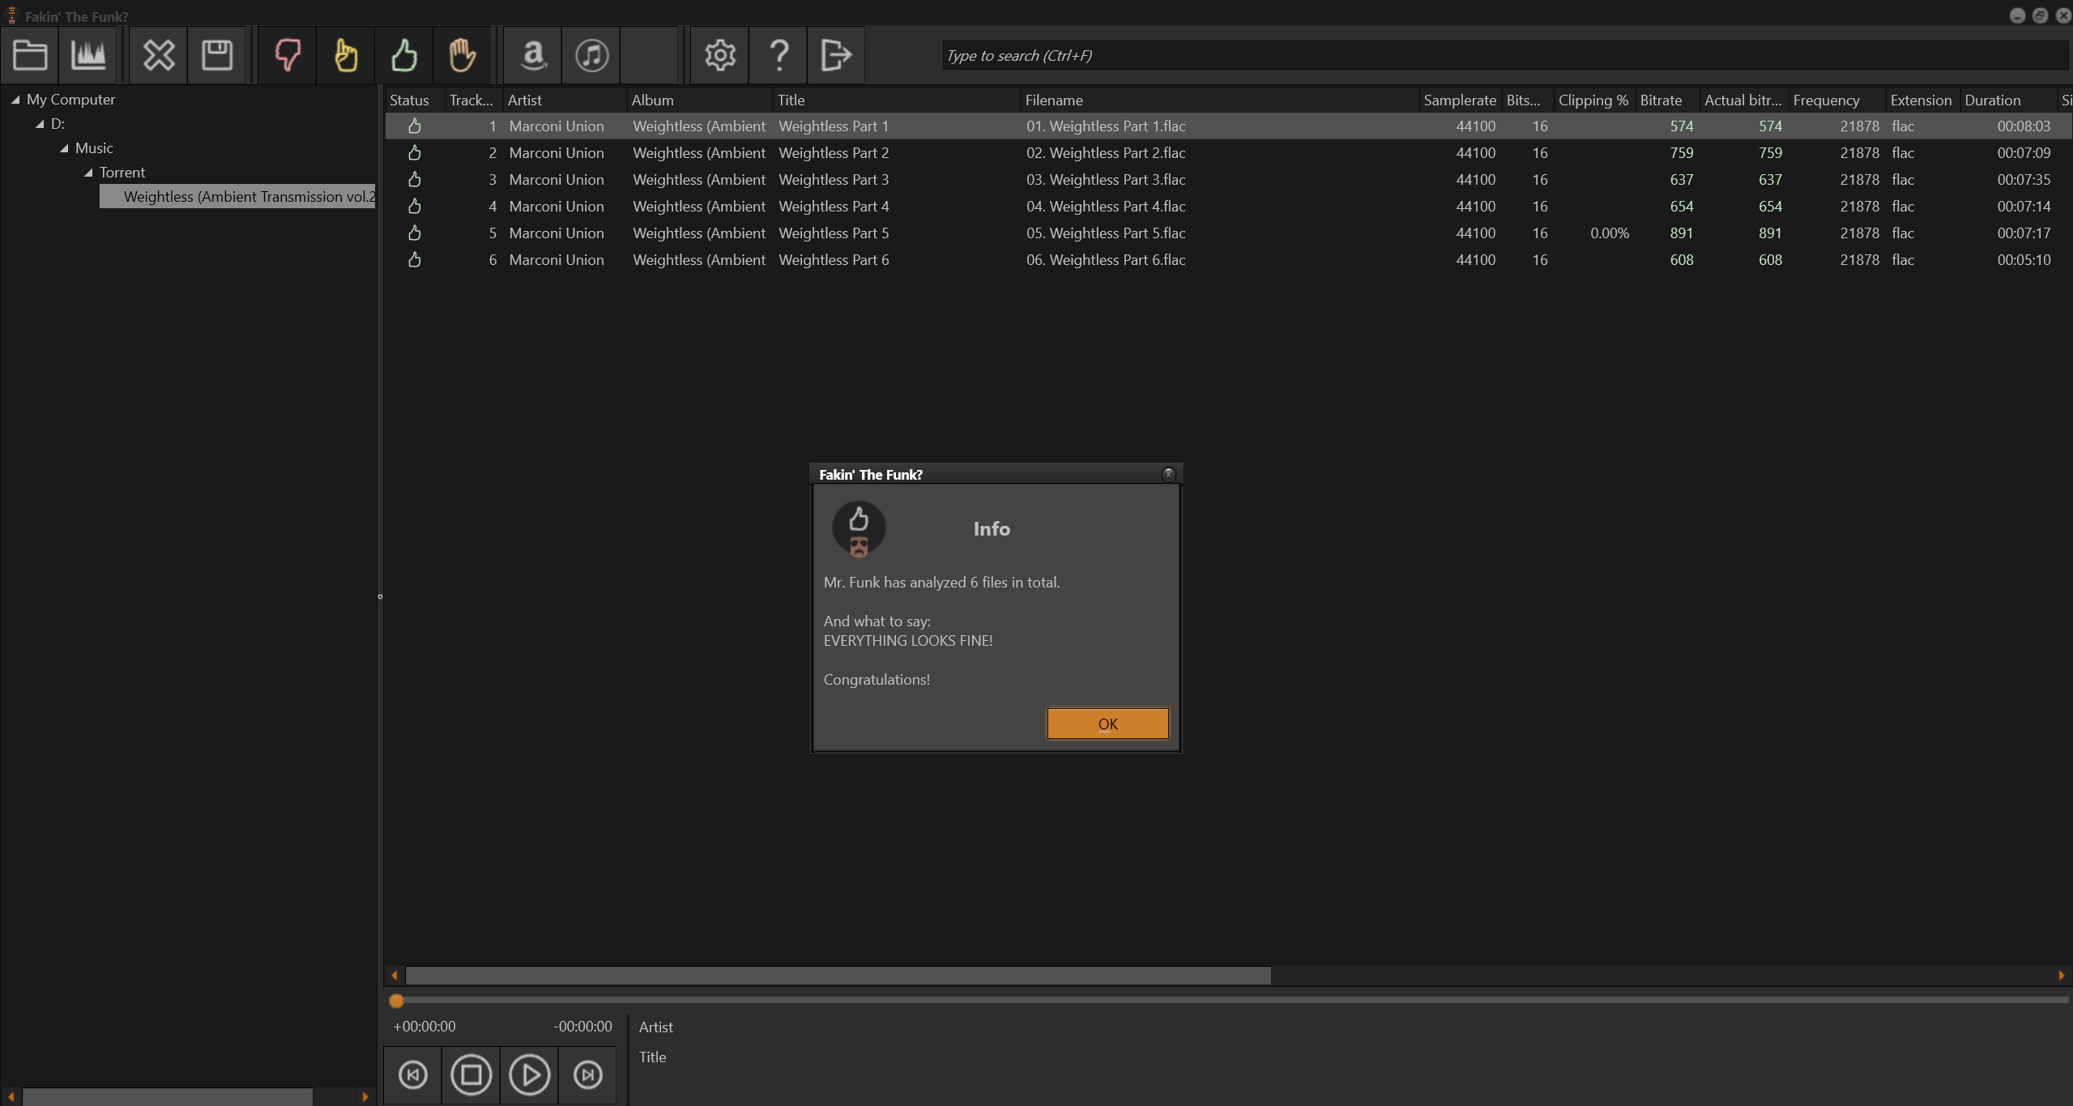Click the orange playback position slider handle

pos(396,1001)
